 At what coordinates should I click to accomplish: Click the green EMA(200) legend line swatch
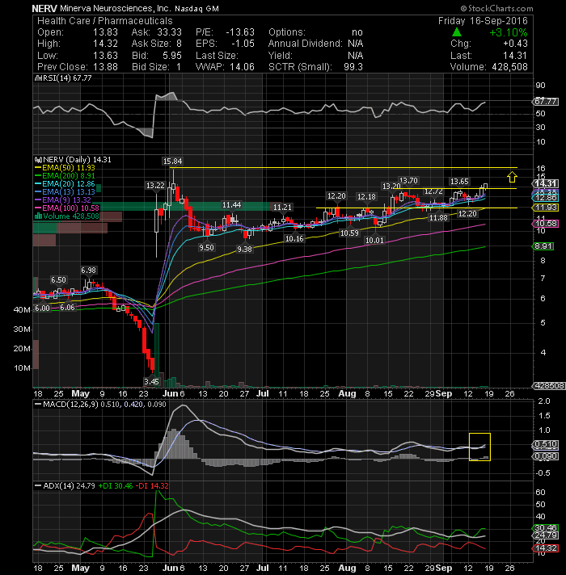click(38, 176)
